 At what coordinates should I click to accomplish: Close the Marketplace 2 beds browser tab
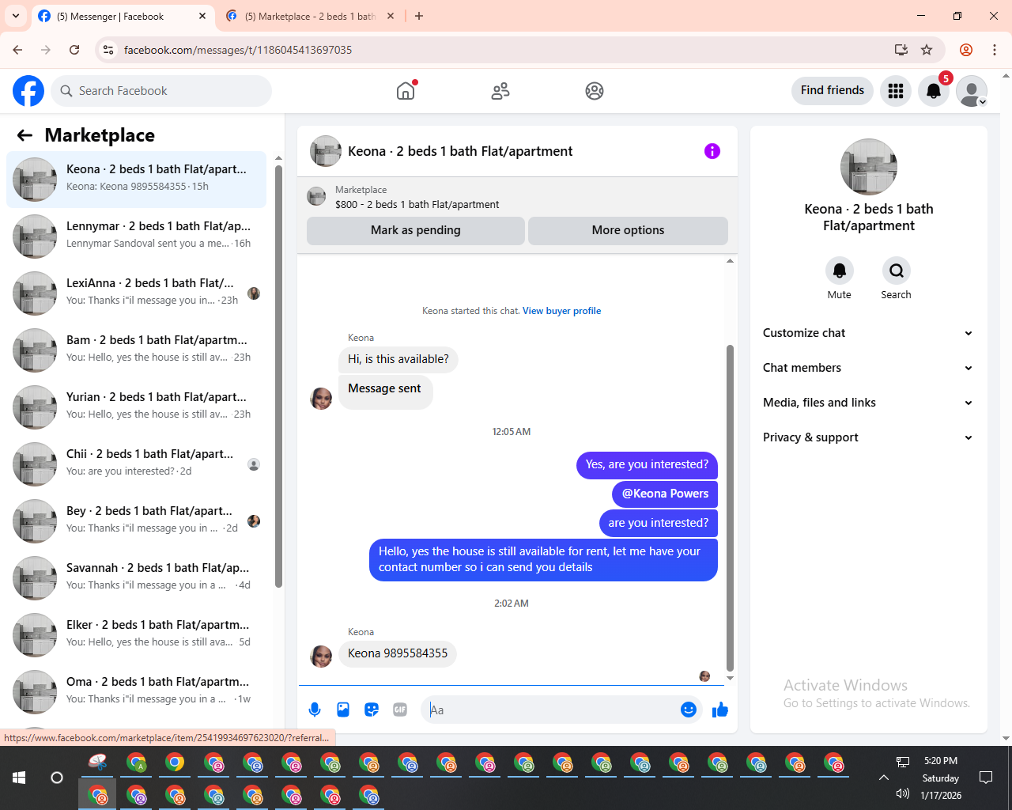[391, 16]
